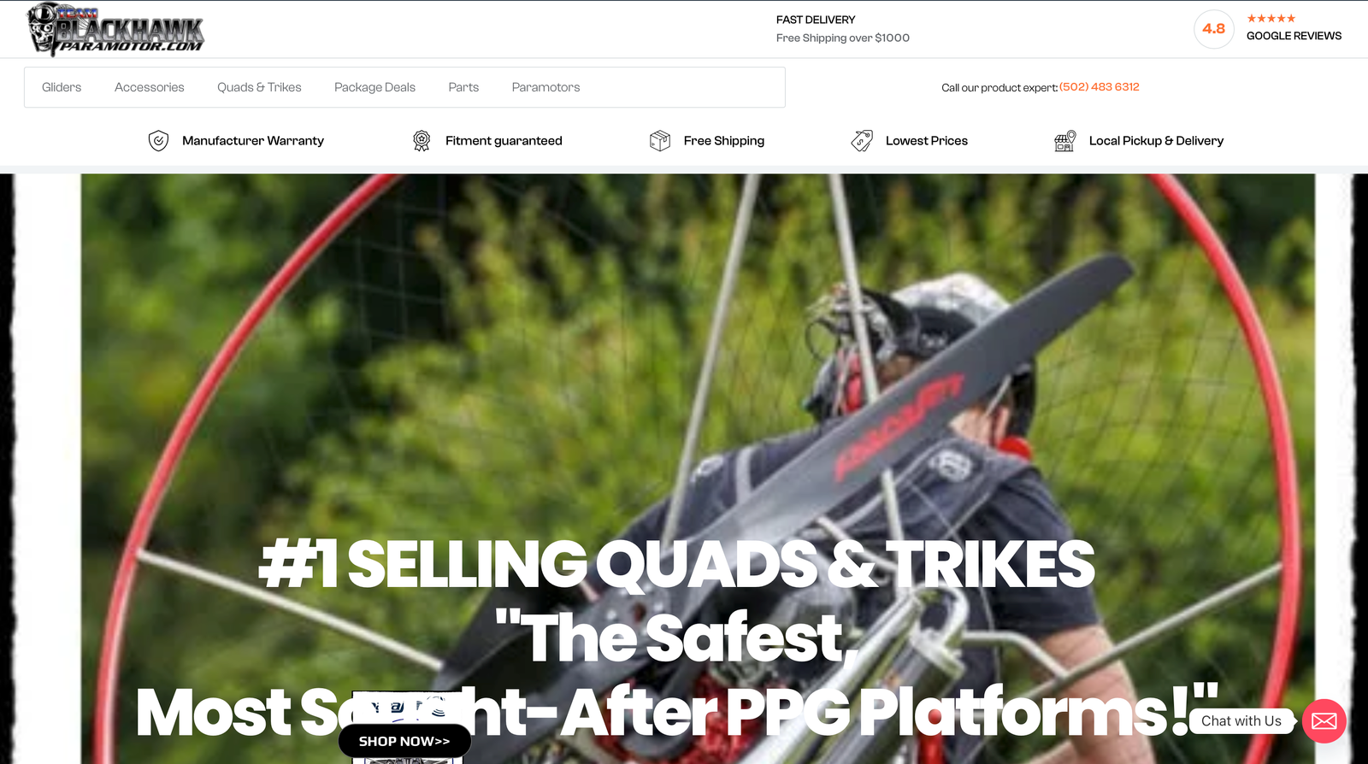Open the Paramotors menu
1368x764 pixels.
[x=545, y=87]
